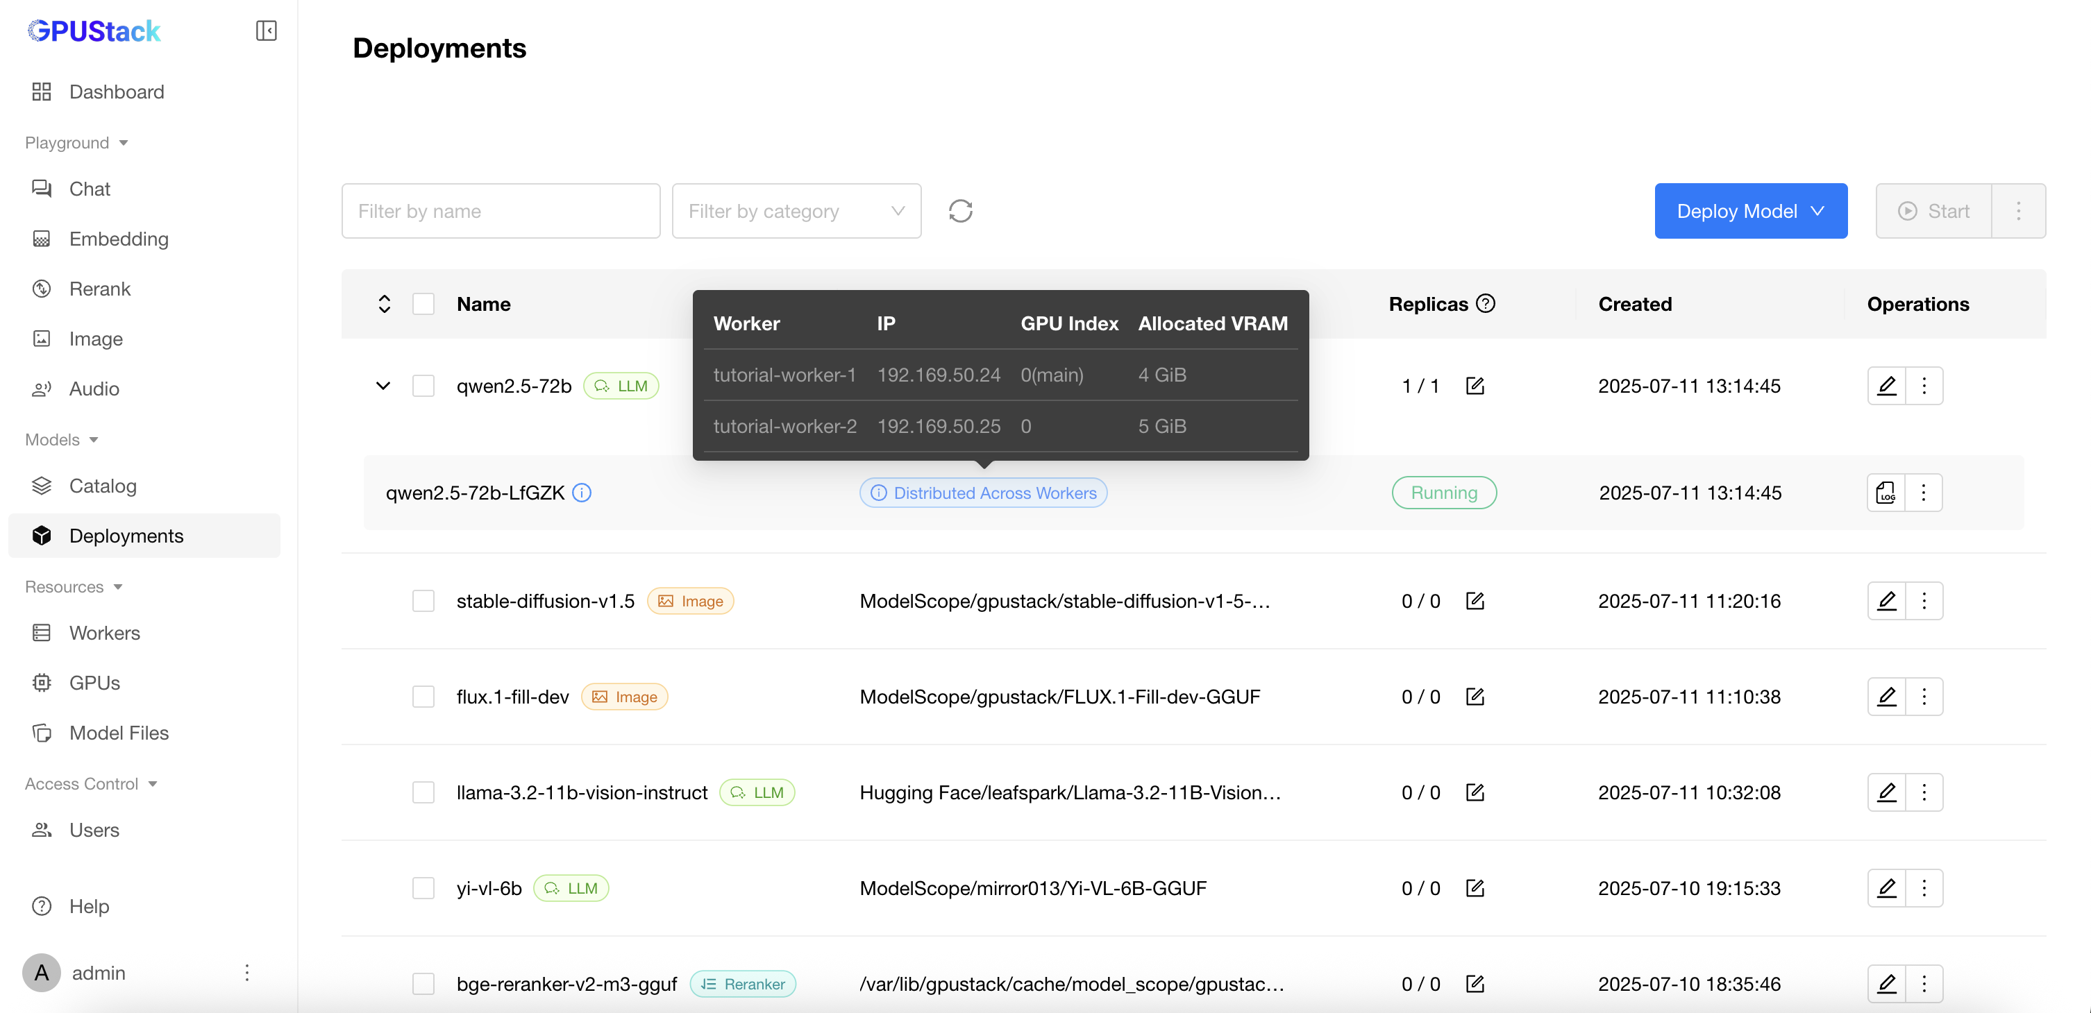Click Distributed Across Workers tag
This screenshot has height=1013, width=2091.
point(983,493)
